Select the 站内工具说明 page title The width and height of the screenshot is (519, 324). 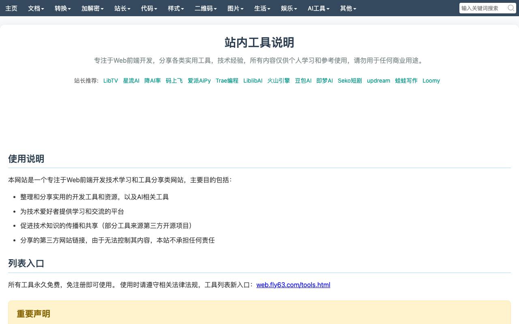[x=259, y=43]
